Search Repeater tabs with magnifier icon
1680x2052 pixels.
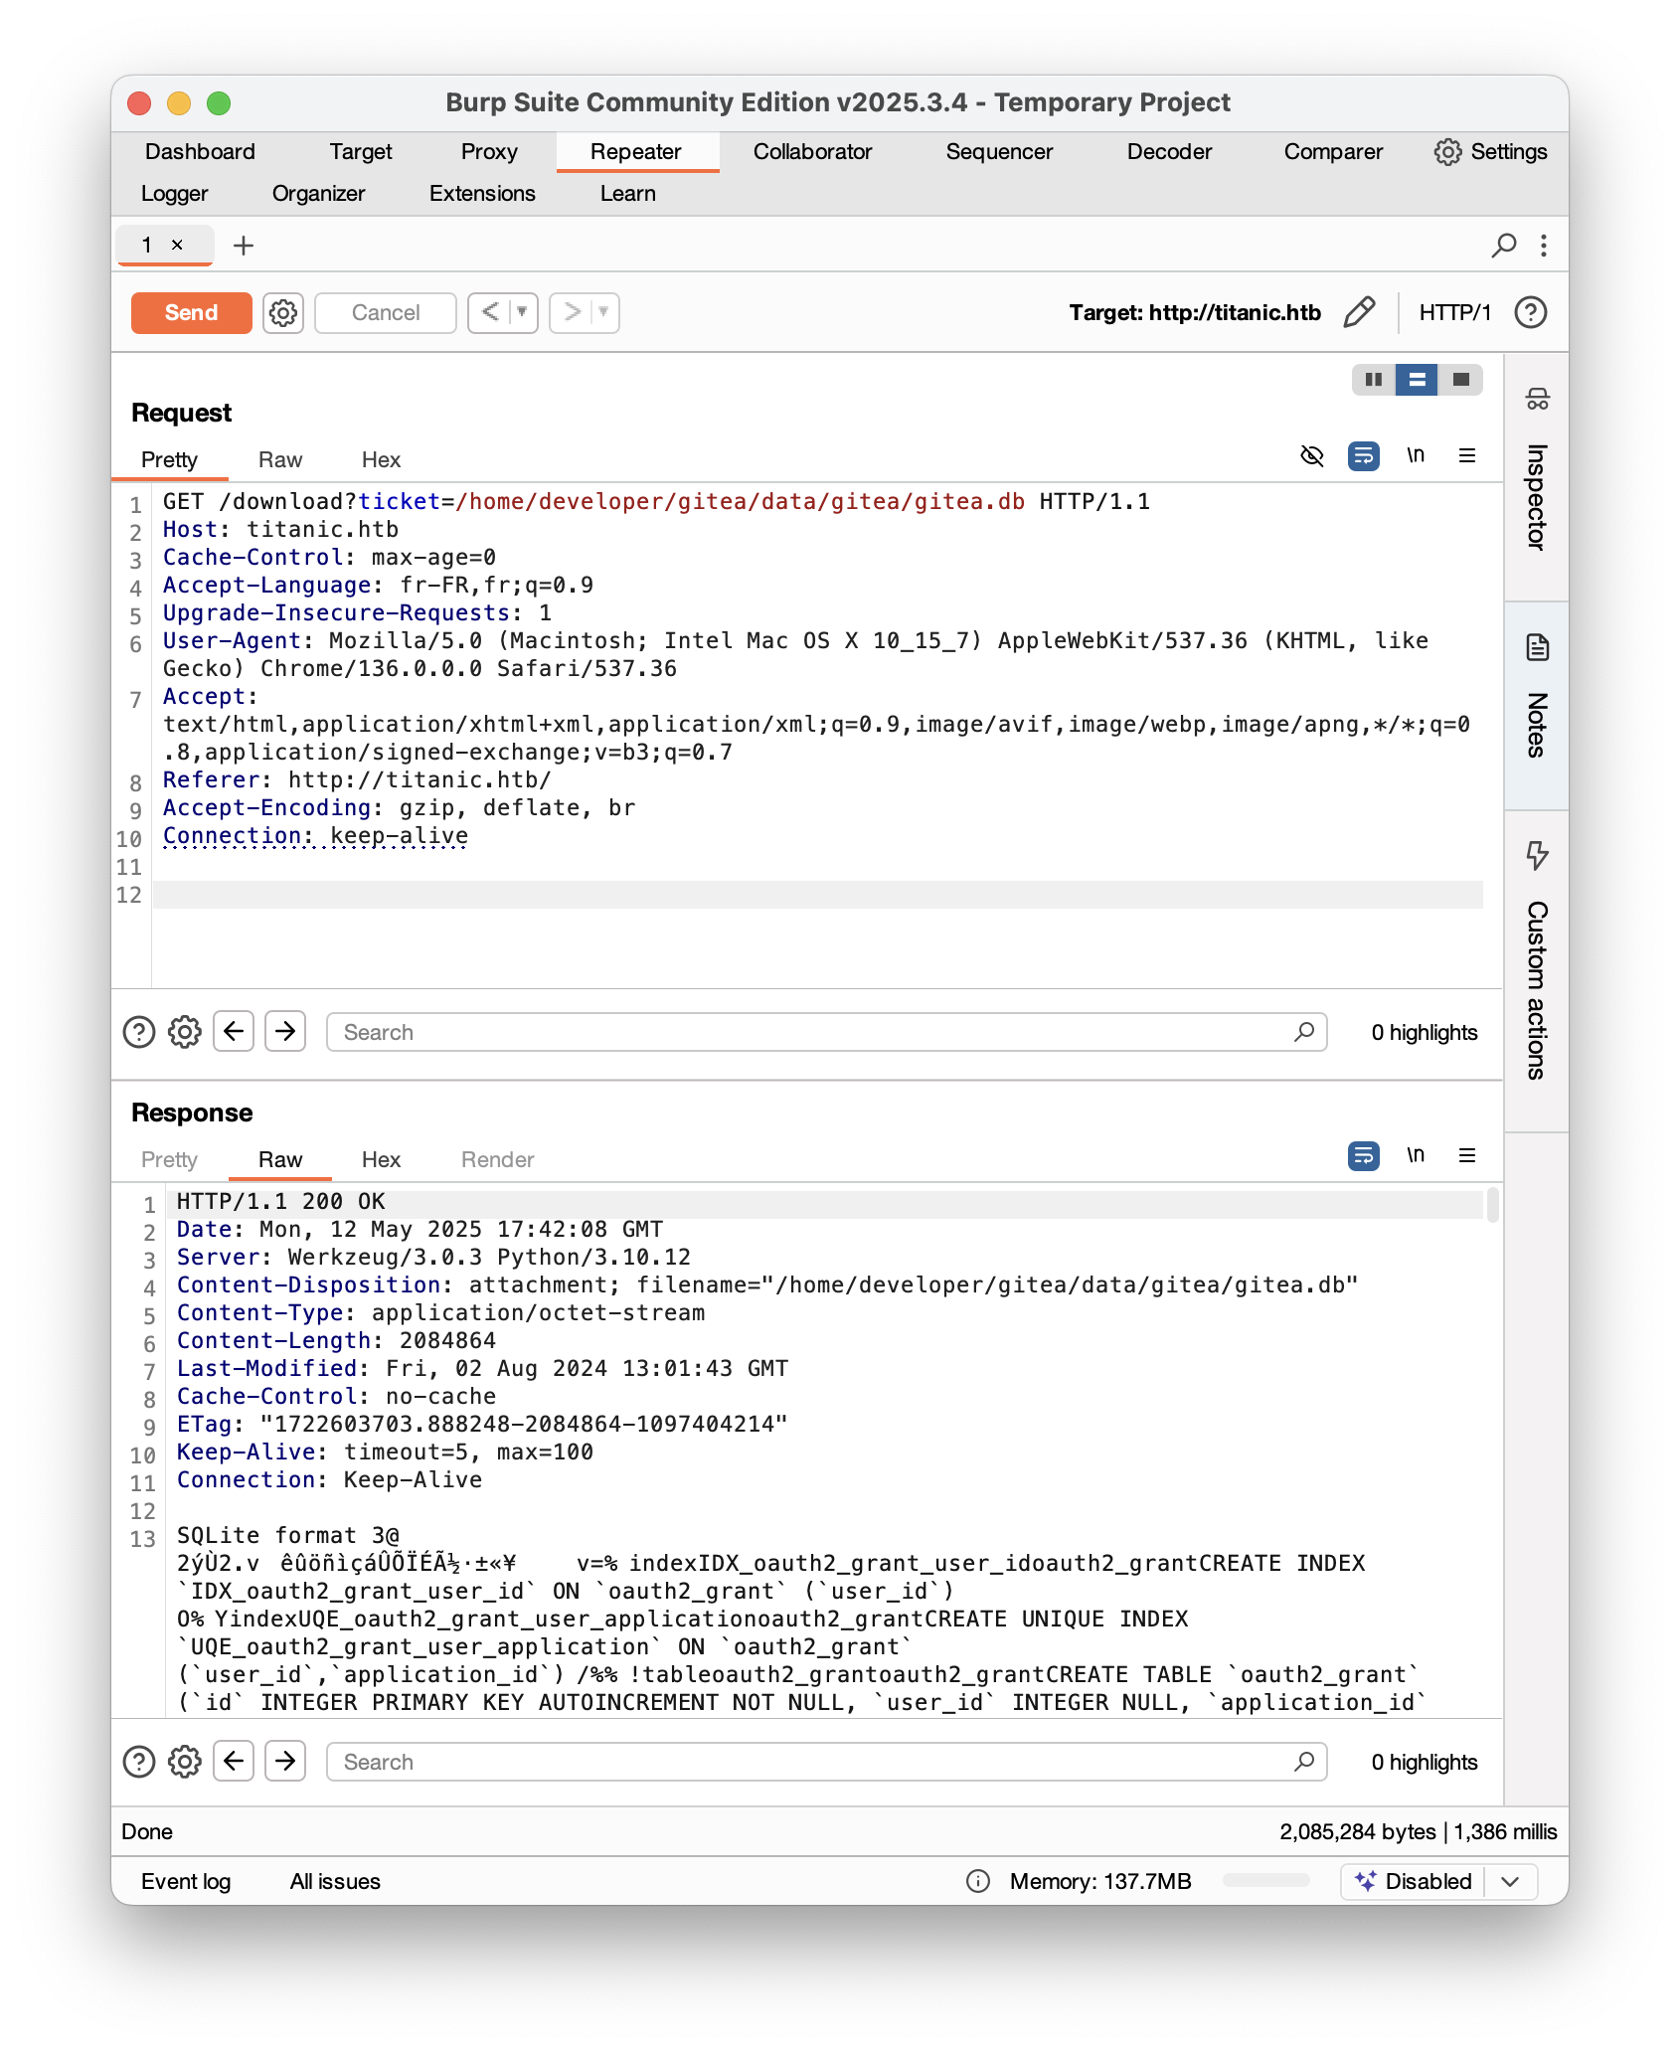point(1504,246)
